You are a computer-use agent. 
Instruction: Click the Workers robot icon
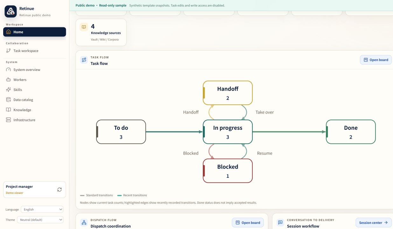9,80
